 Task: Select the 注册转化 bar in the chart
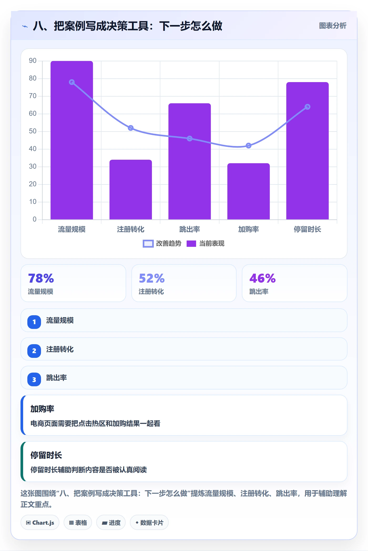click(131, 189)
